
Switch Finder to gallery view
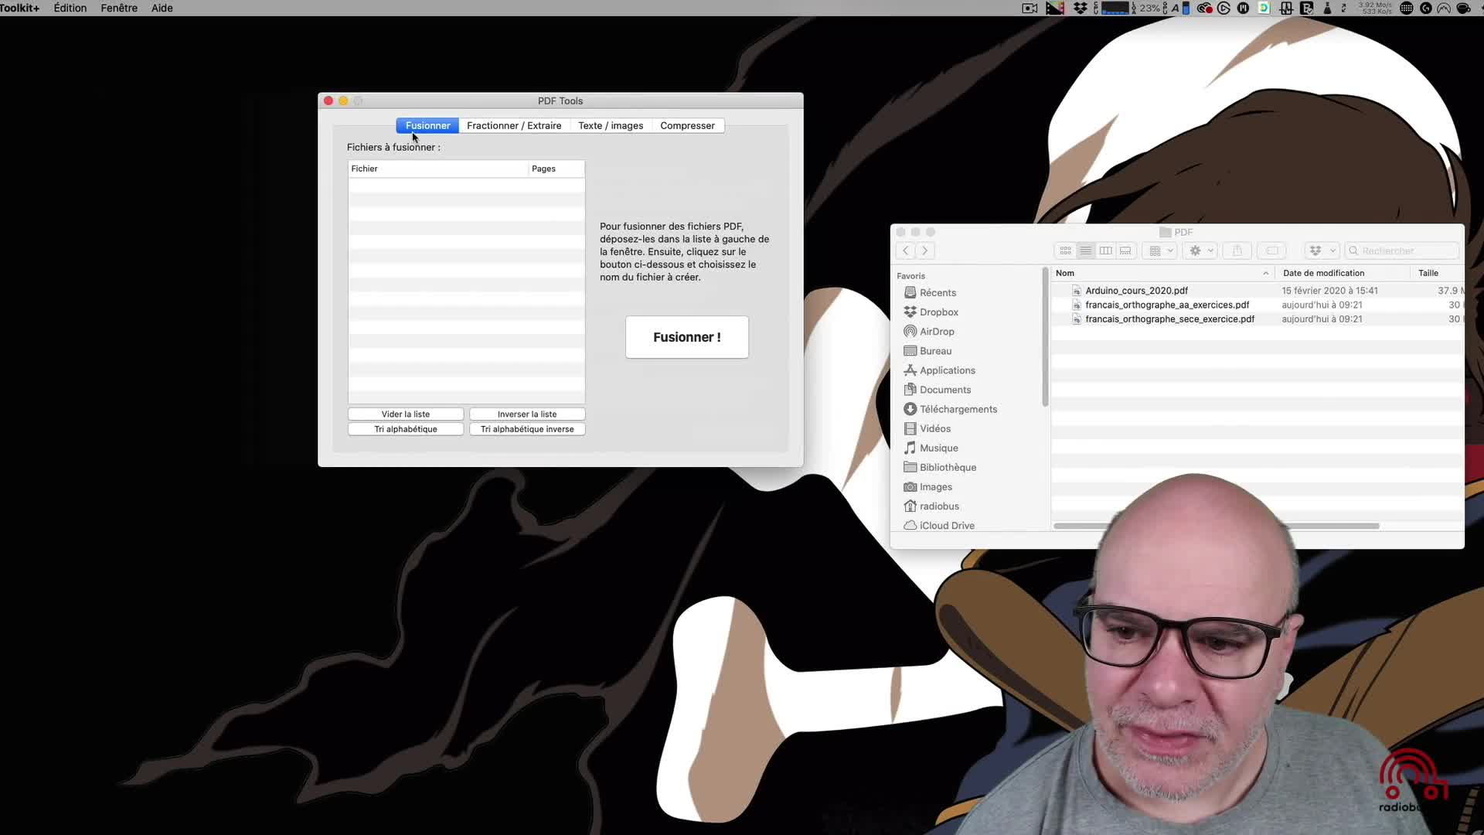tap(1126, 250)
